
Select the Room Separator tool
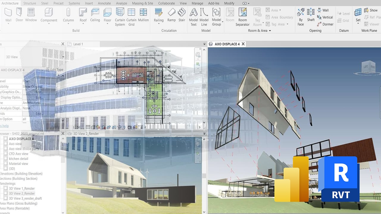pos(243,17)
